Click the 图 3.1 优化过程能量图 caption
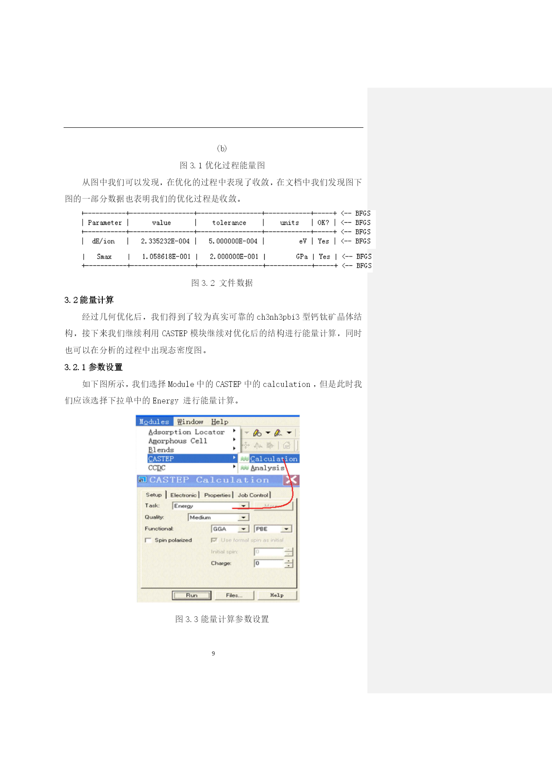552x781 pixels. click(x=222, y=166)
